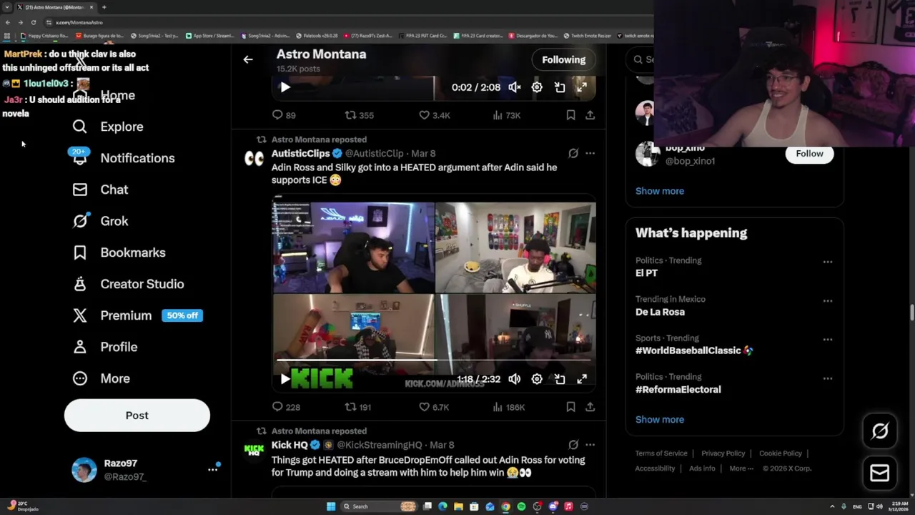Open Explore in the X sidebar
The width and height of the screenshot is (915, 515).
click(107, 127)
